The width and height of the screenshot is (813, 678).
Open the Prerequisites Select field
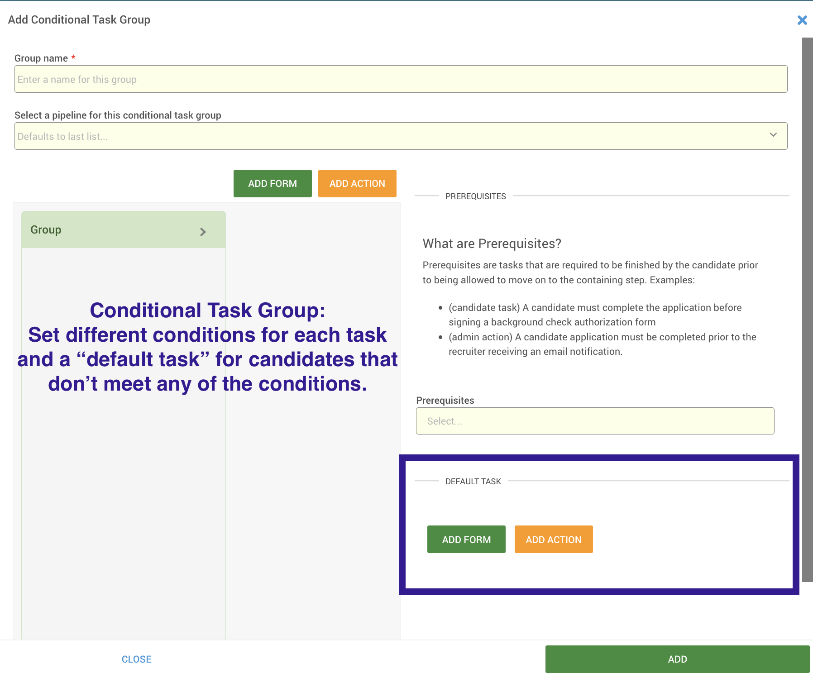[x=595, y=421]
